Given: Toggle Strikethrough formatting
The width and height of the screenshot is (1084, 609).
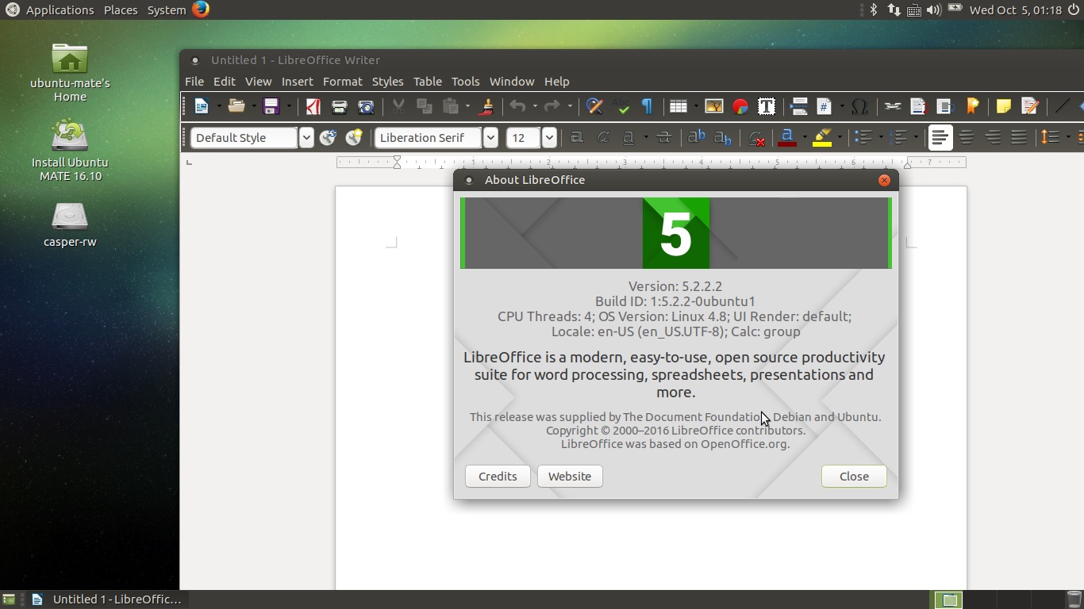Looking at the screenshot, I should coord(664,137).
